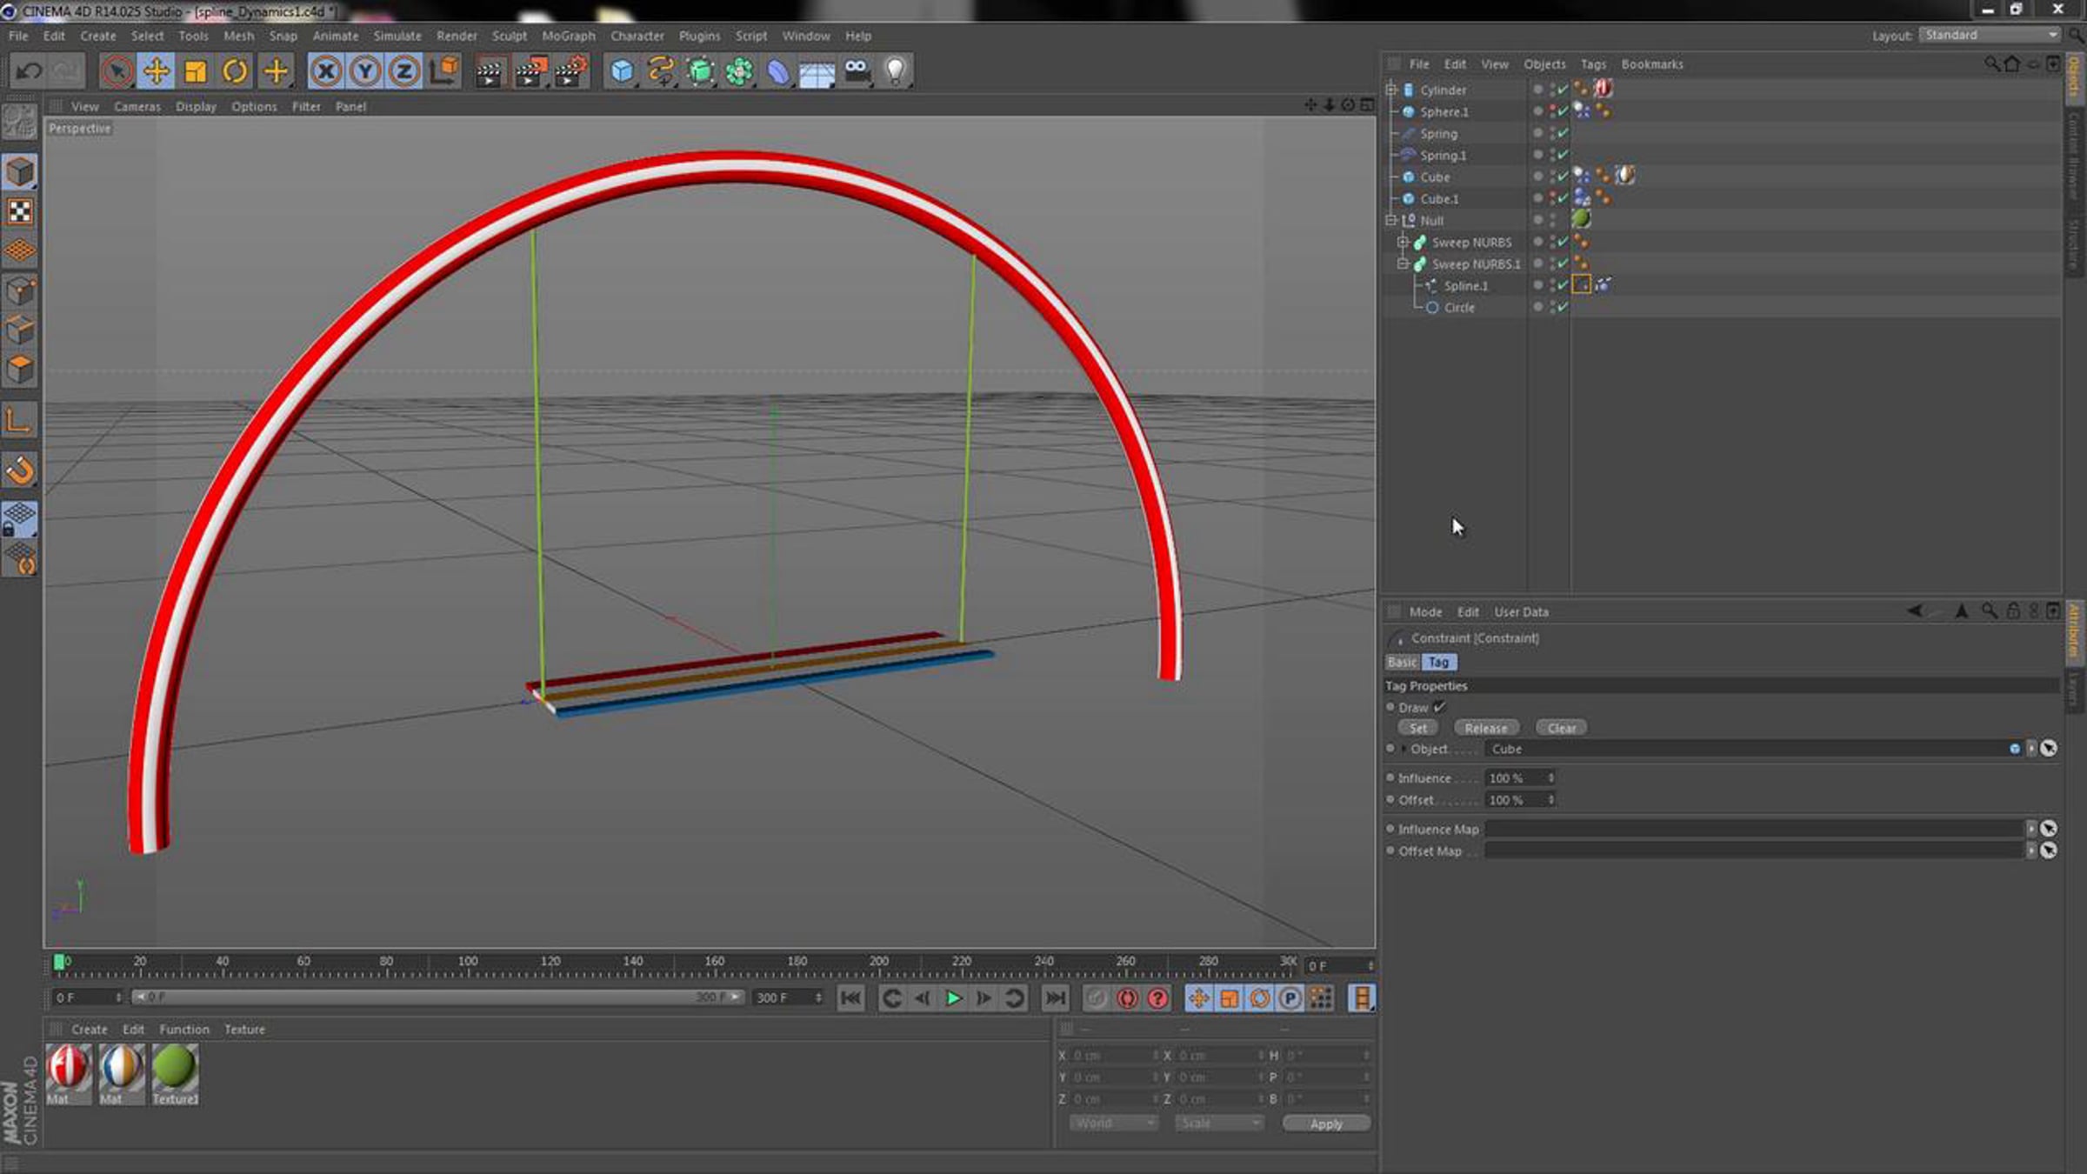Screen dimensions: 2087x1174
Task: Open Object Manager Tags menu
Action: pyautogui.click(x=1593, y=64)
